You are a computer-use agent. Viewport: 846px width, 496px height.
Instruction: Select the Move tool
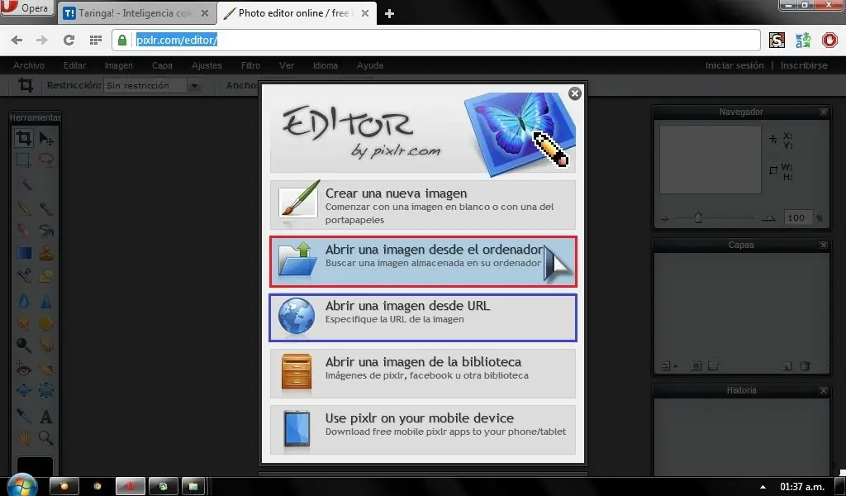[46, 138]
